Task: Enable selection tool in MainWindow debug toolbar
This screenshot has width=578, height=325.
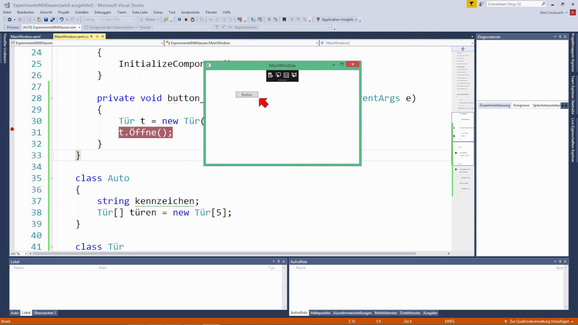Action: pyautogui.click(x=278, y=75)
